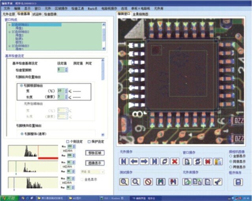Enable the 保护设定 checkbox
This screenshot has width=252, height=201.
point(88,141)
